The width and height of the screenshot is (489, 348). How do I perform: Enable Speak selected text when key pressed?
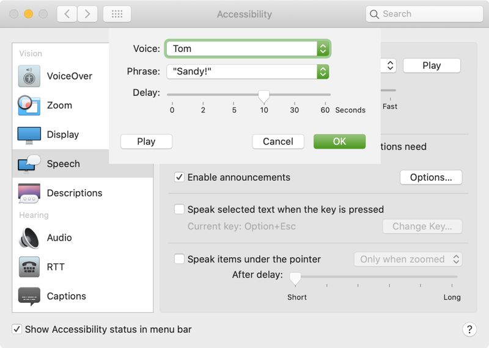coord(179,209)
